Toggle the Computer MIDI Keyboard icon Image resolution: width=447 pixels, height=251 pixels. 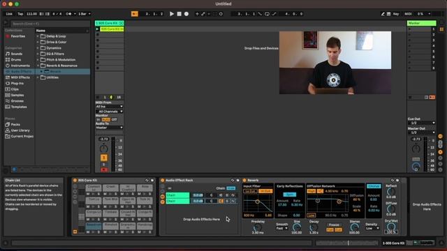[388, 14]
